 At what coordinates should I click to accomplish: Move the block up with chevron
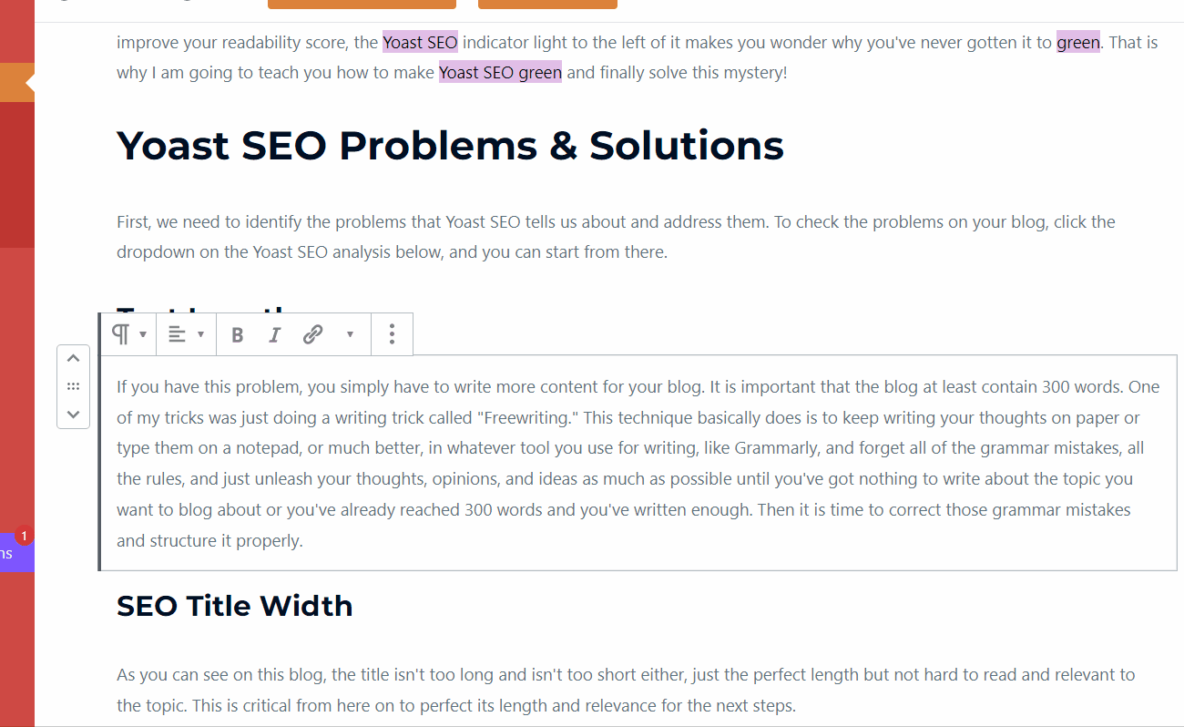point(74,359)
